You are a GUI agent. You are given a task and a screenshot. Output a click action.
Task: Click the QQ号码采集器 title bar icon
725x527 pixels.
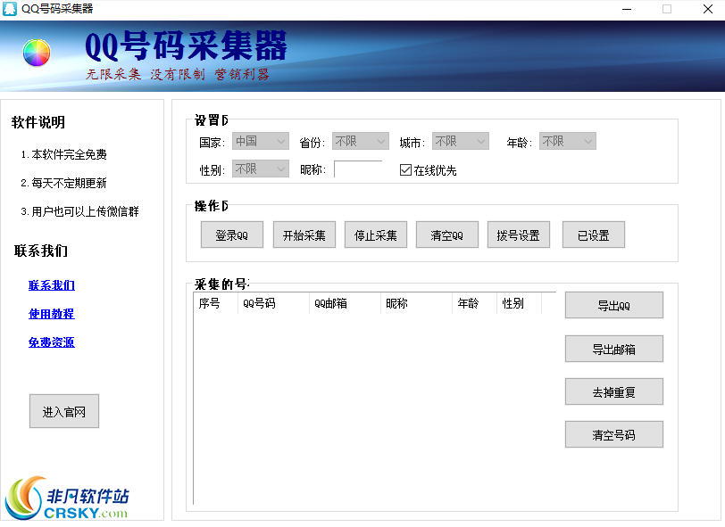[10, 9]
